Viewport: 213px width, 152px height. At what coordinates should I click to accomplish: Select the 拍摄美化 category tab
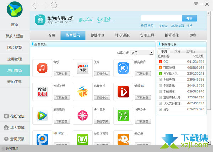172,36
